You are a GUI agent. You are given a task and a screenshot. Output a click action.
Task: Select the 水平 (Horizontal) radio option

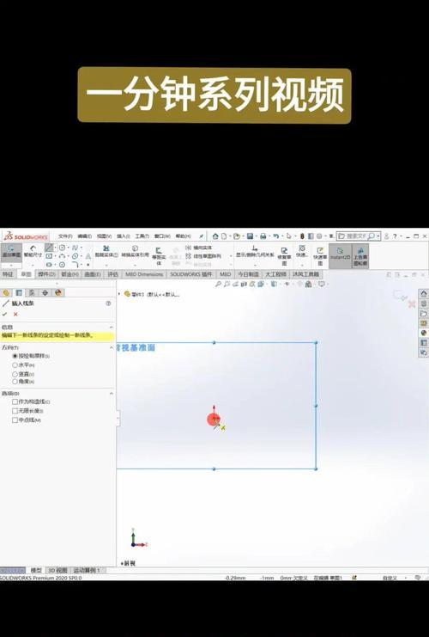[15, 364]
